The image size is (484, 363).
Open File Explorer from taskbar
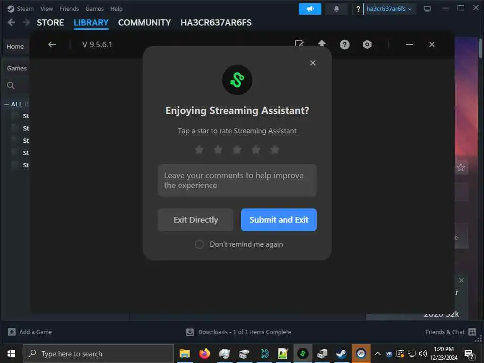[x=185, y=354]
